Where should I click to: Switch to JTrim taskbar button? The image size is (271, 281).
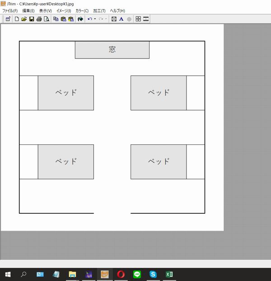105,274
